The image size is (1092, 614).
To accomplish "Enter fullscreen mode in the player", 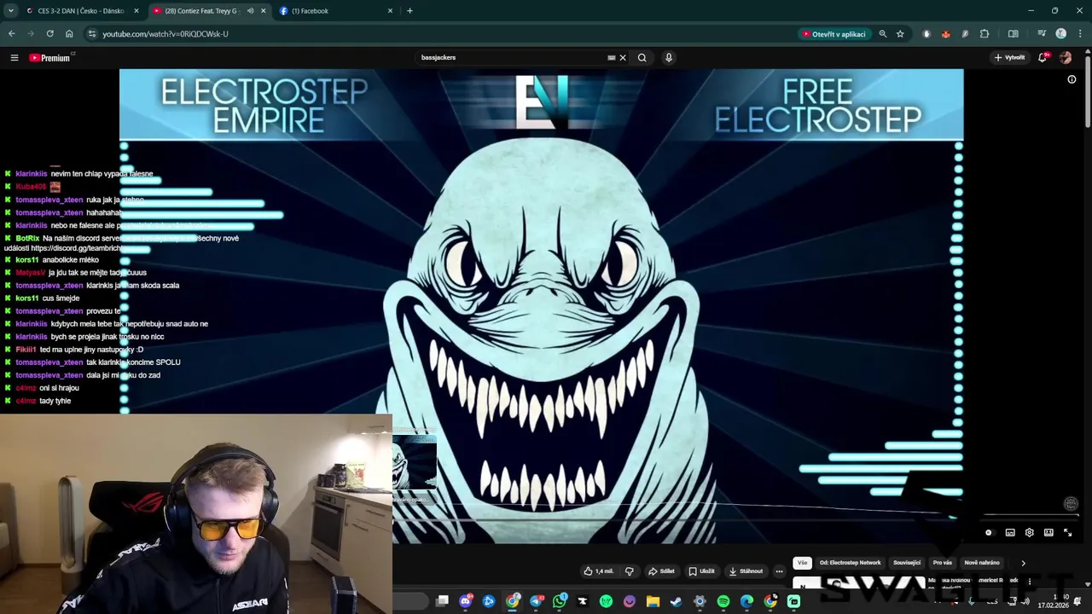I will coord(1067,533).
